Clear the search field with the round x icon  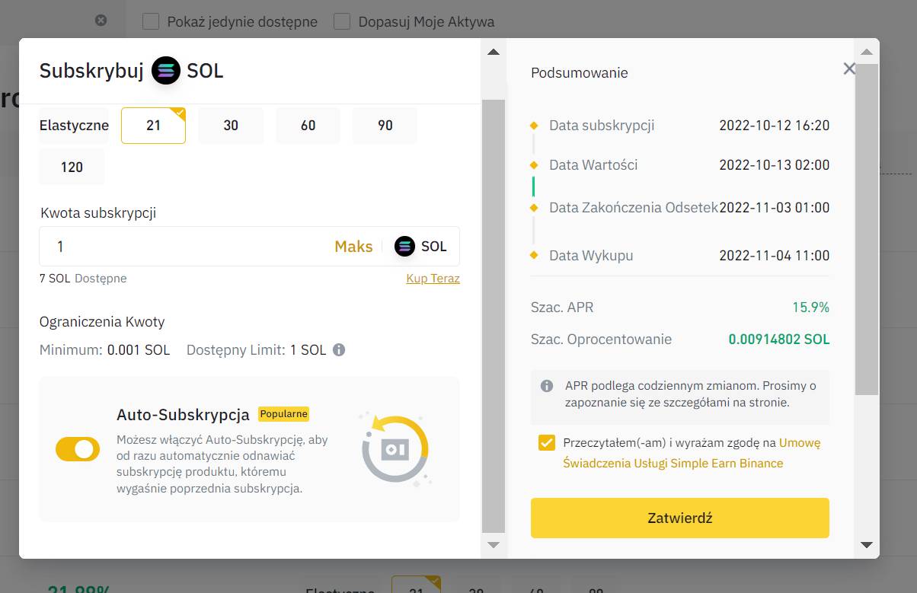coord(101,21)
